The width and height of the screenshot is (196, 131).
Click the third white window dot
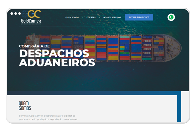(x=19, y=13)
